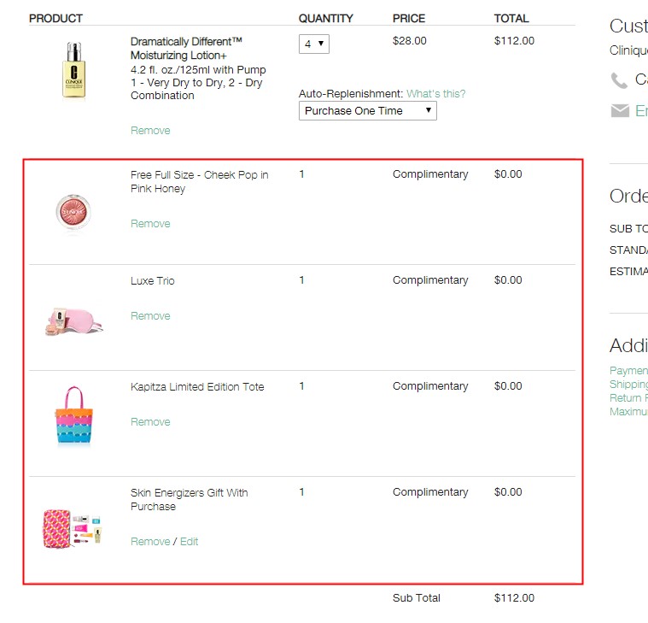Viewport: 648px width, 623px height.
Task: Remove the Dramatically Different Moisturizing Lotion
Action: [x=150, y=131]
